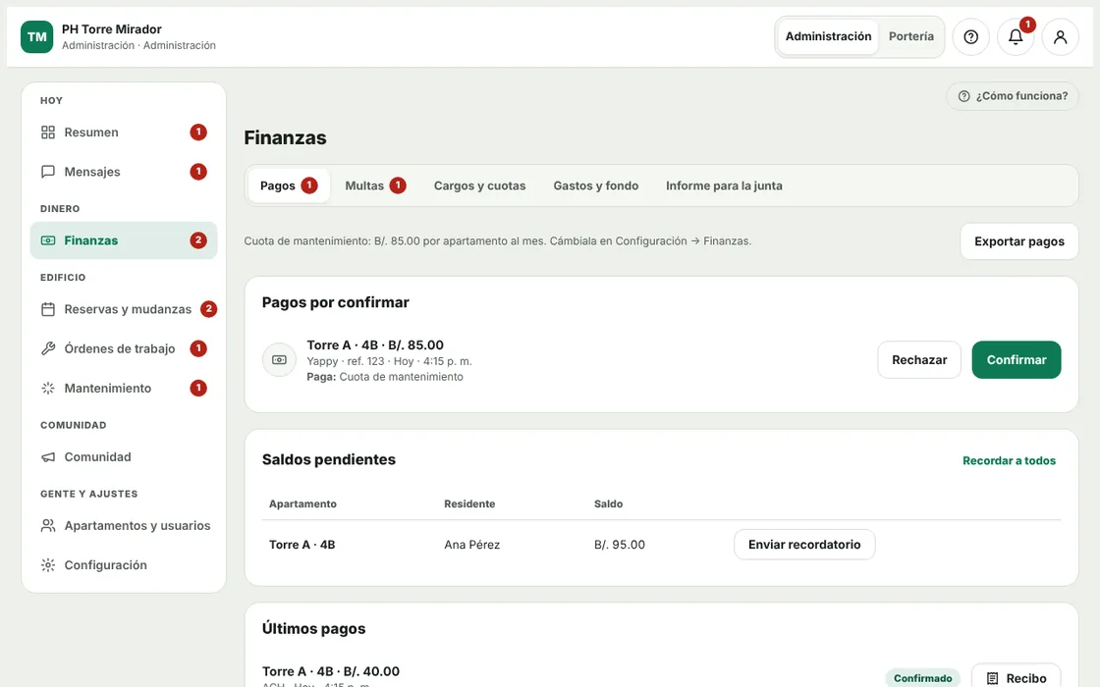Open the user profile icon

coord(1060,36)
